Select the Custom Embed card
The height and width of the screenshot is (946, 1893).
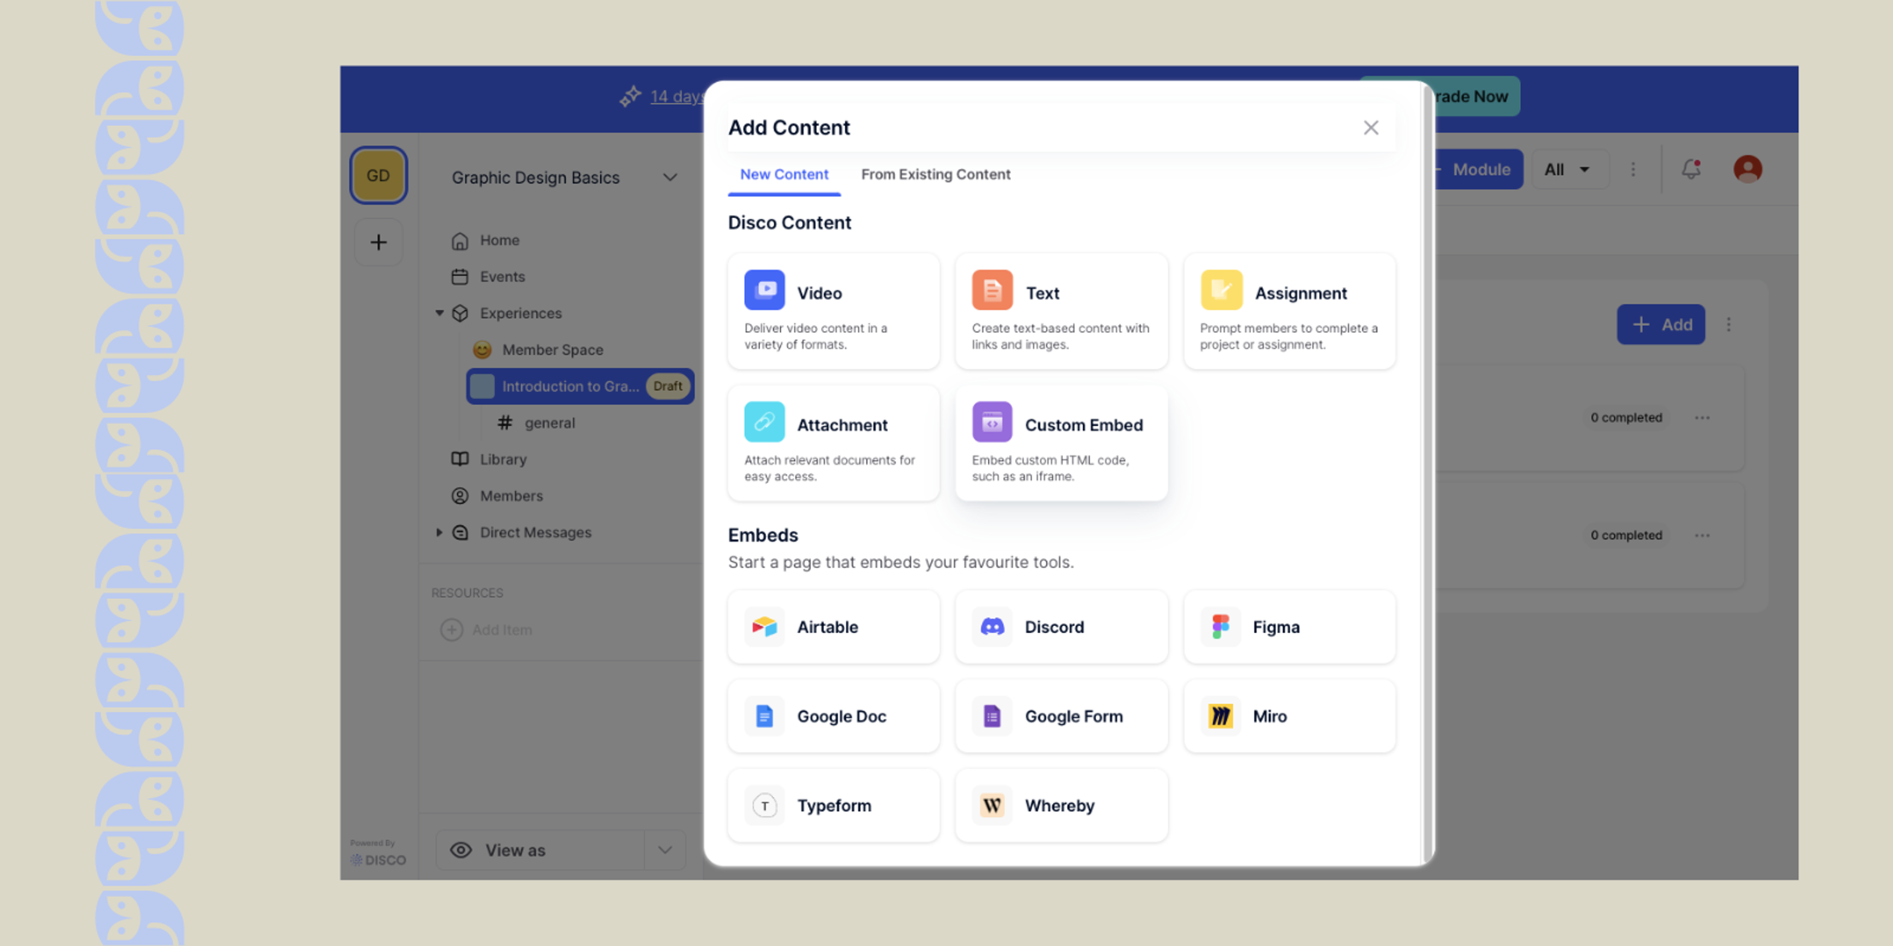1061,443
